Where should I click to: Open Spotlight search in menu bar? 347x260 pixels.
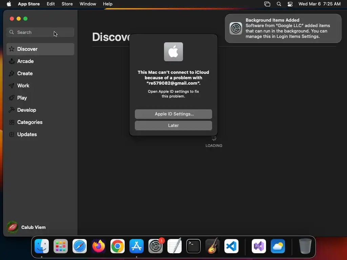279,4
